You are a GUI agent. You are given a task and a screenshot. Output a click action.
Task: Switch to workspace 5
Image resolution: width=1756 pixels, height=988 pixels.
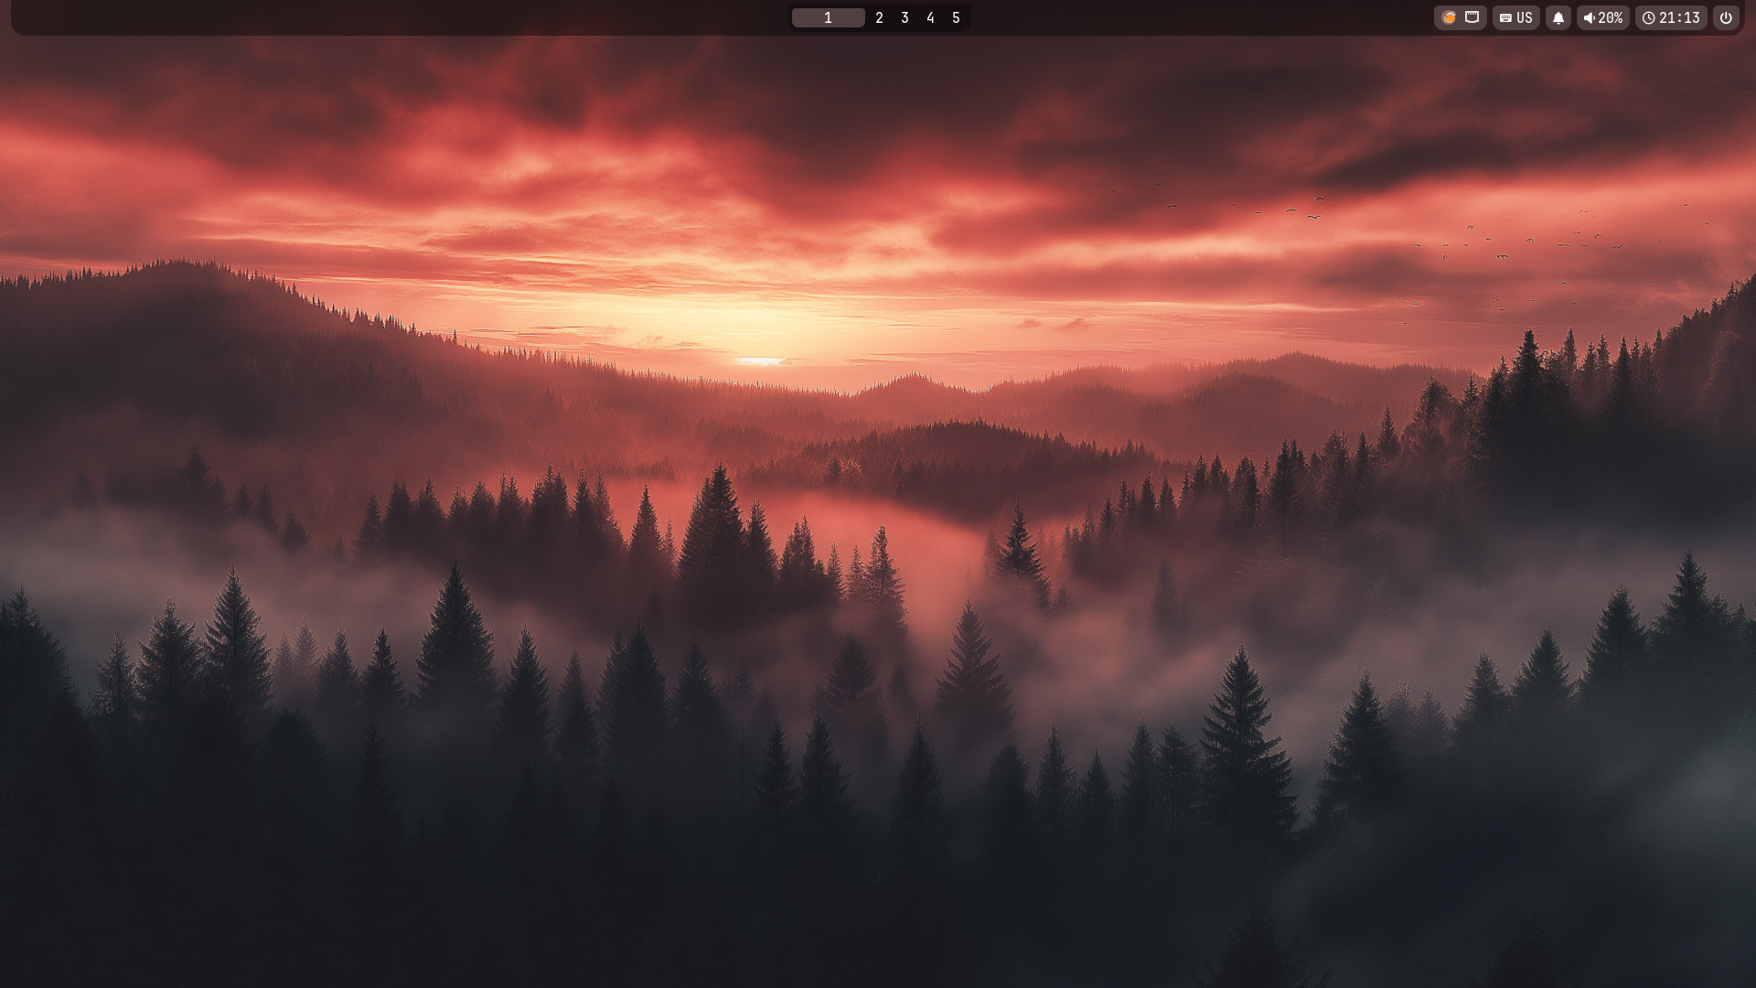[956, 17]
